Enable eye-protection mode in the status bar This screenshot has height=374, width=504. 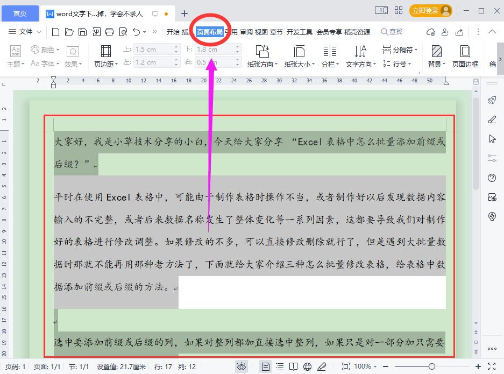click(x=242, y=366)
